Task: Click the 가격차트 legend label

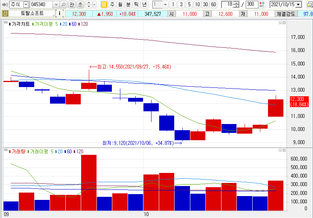Action: click(19, 24)
